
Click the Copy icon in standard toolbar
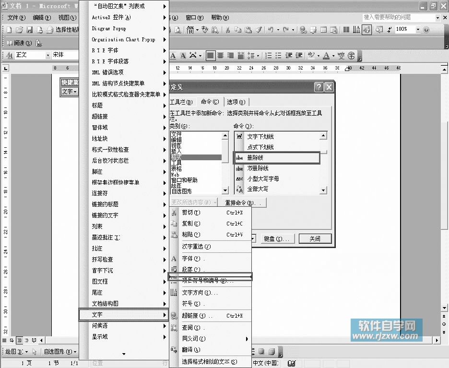[x=238, y=29]
